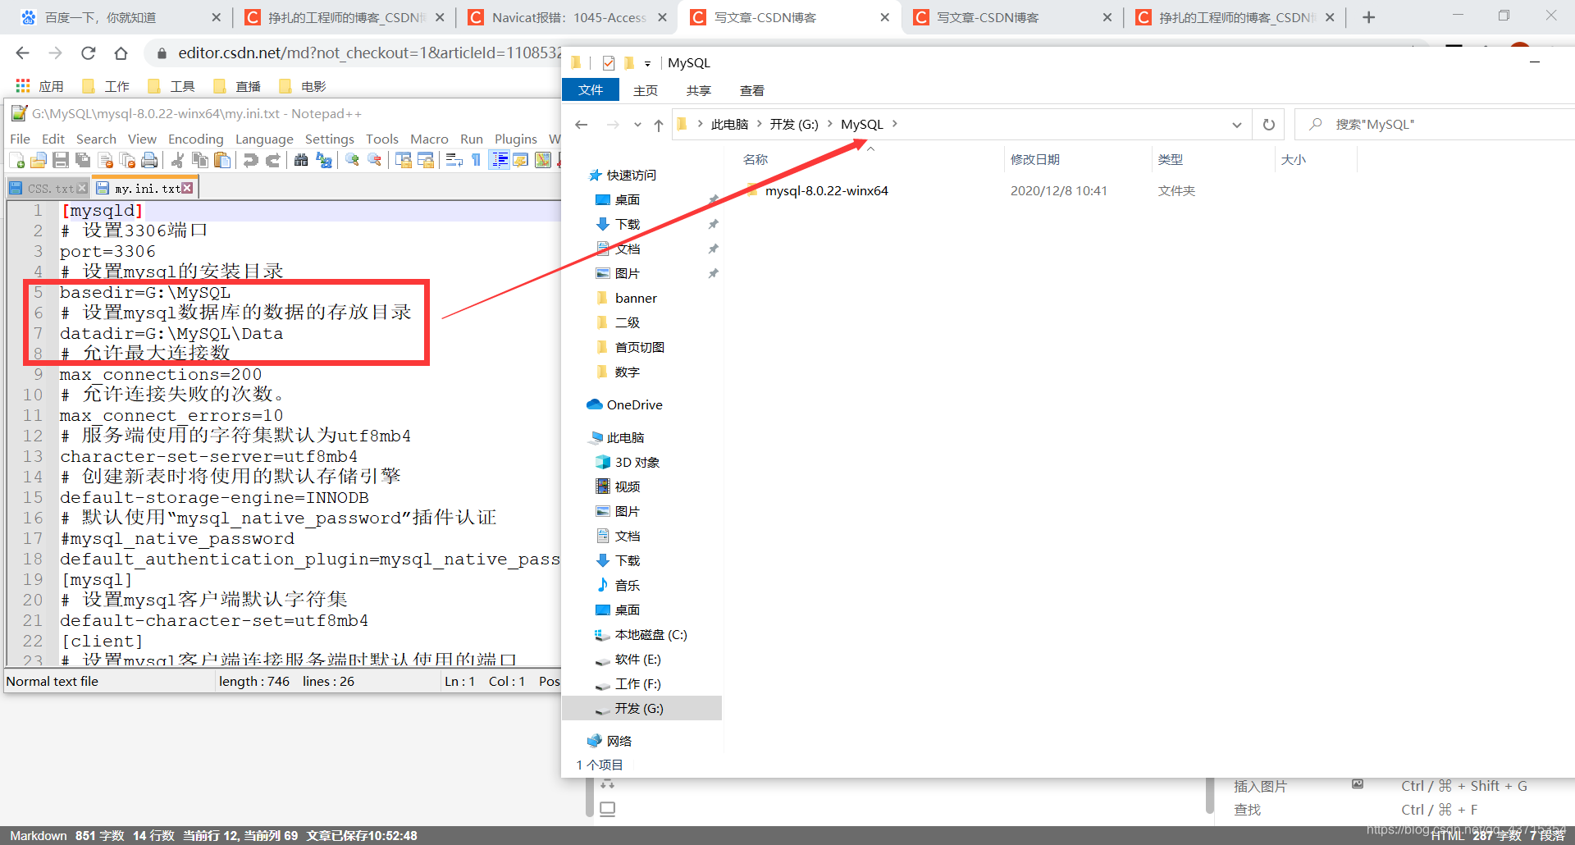Click the Replace icon in Notepad++ toolbar
1575x845 pixels.
[323, 161]
